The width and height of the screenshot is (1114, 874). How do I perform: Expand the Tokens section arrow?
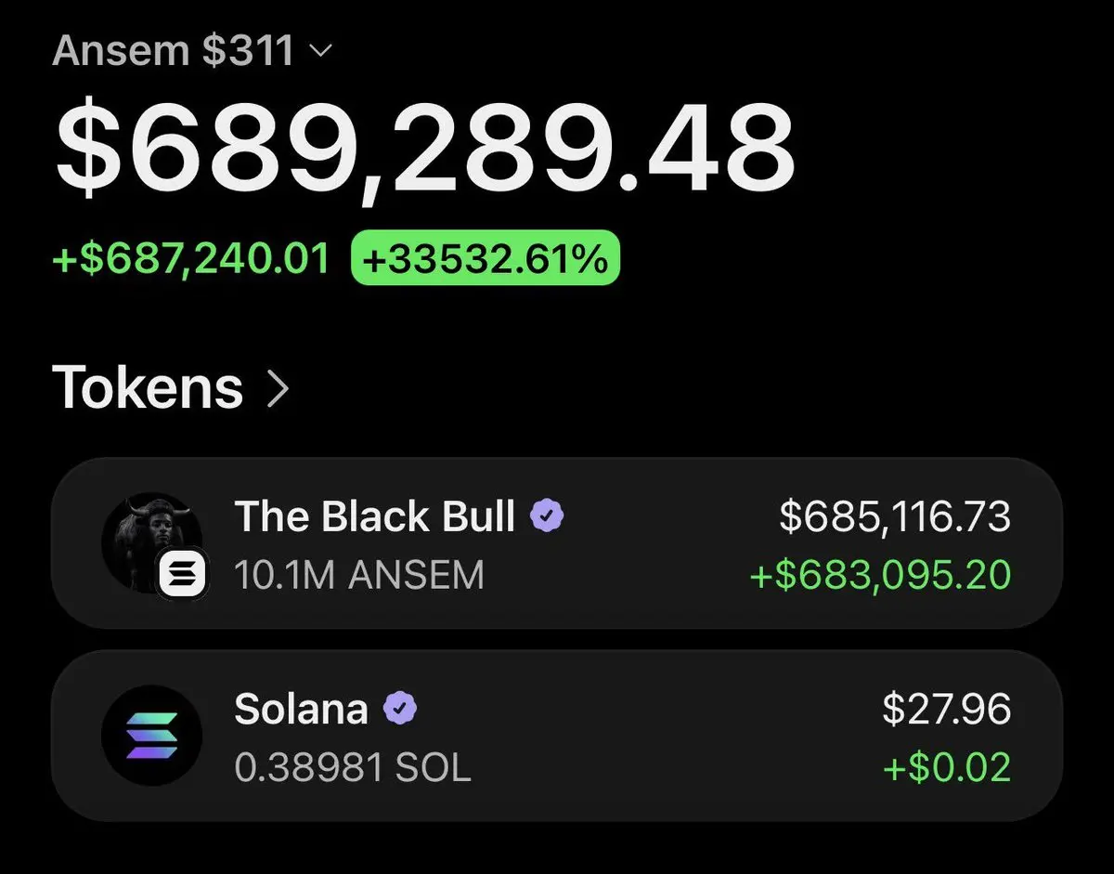point(278,390)
